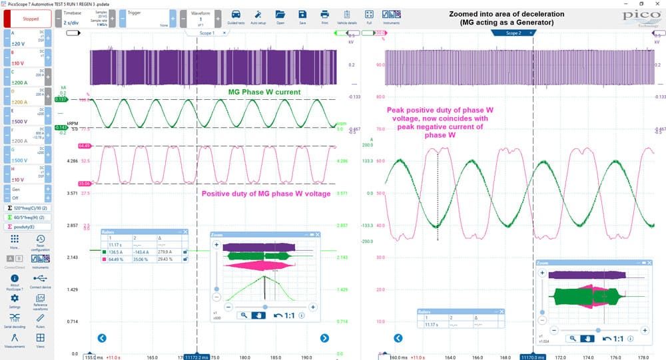The height and width of the screenshot is (360, 666).
Task: Open the Trigger options panel
Action: [147, 19]
